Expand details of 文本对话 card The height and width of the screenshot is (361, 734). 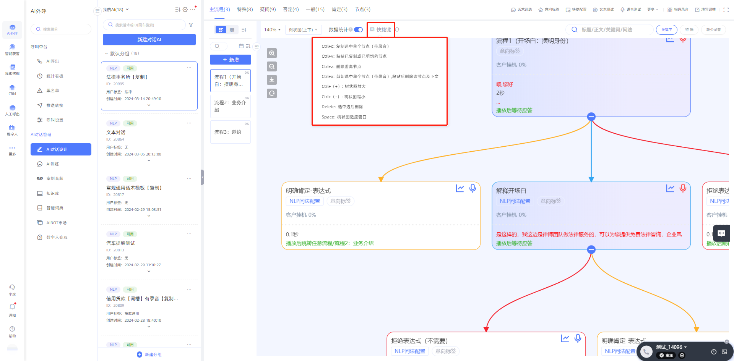pyautogui.click(x=149, y=160)
